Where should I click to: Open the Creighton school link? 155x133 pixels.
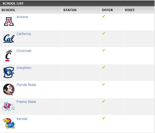[24, 68]
